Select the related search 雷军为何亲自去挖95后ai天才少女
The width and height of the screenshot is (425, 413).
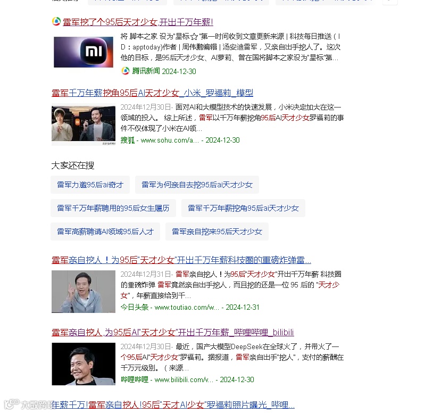[197, 185]
